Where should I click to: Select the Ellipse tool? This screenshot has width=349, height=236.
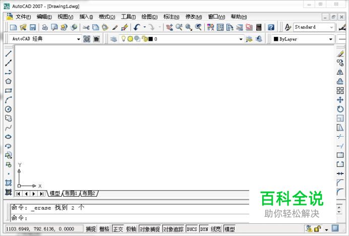pos(8,137)
